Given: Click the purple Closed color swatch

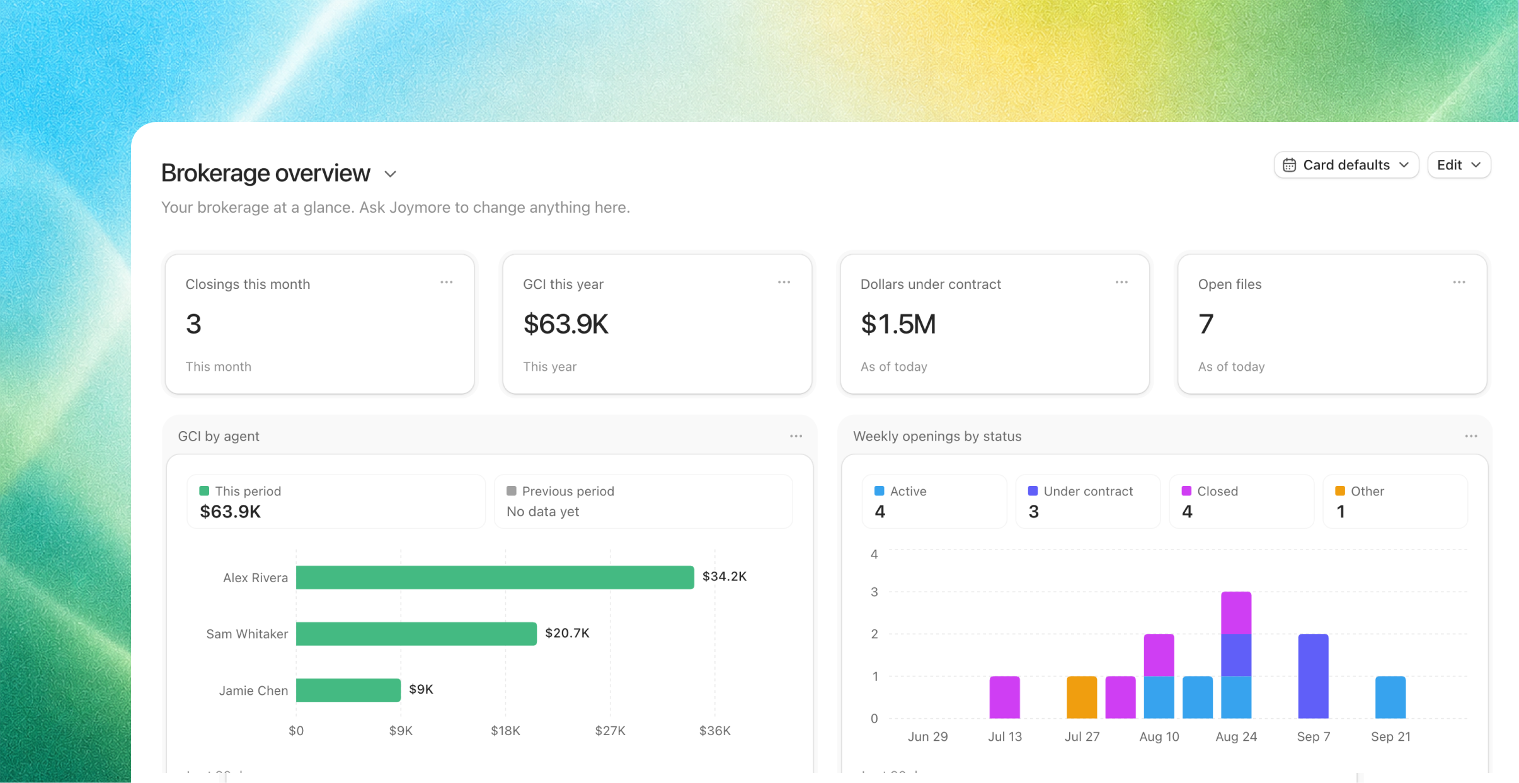Looking at the screenshot, I should tap(1186, 491).
